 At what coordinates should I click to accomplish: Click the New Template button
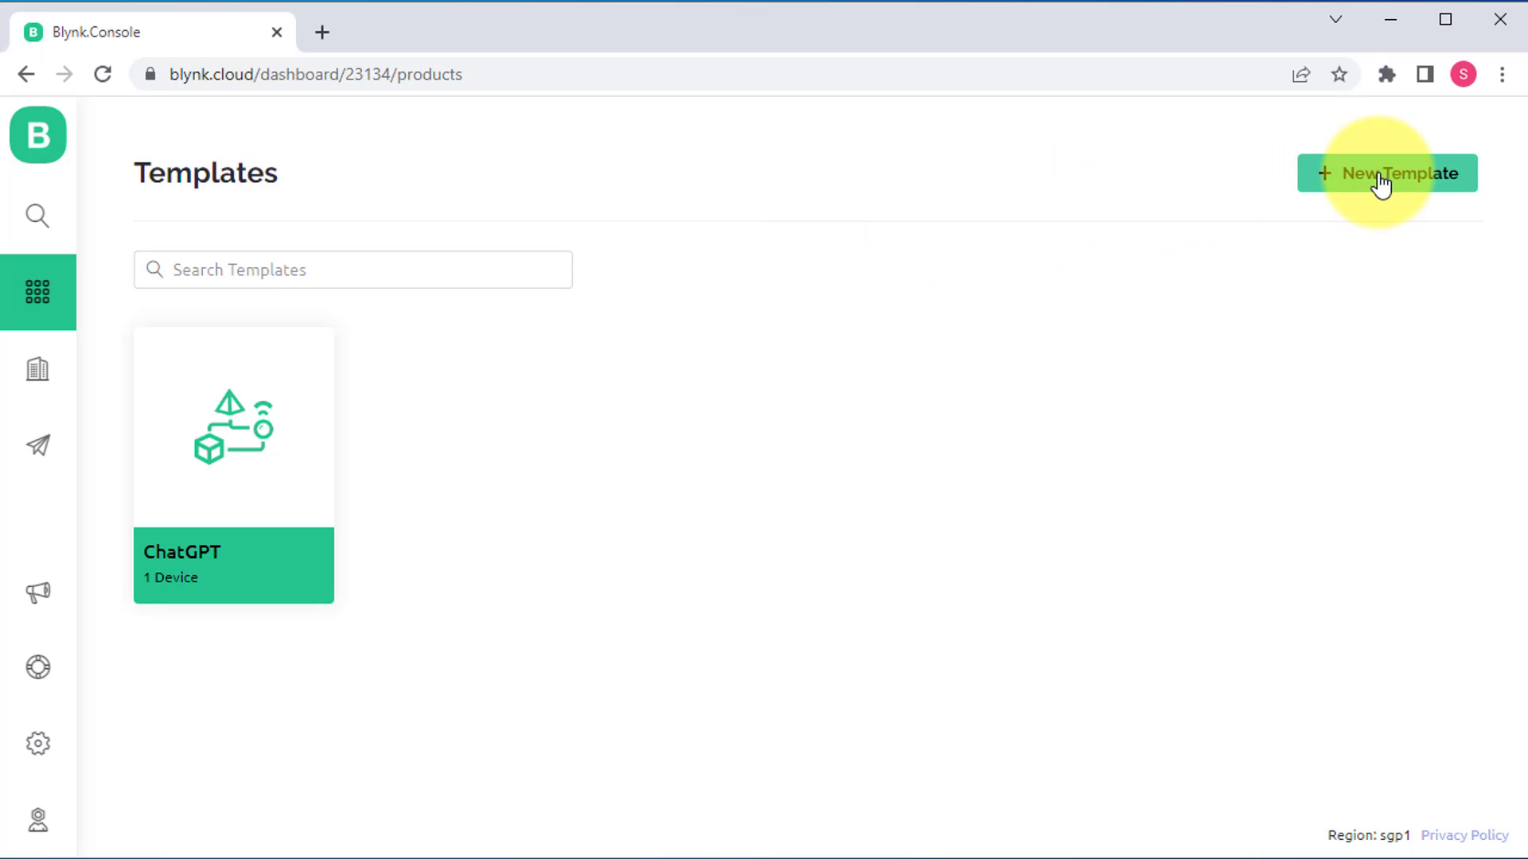[x=1387, y=173]
